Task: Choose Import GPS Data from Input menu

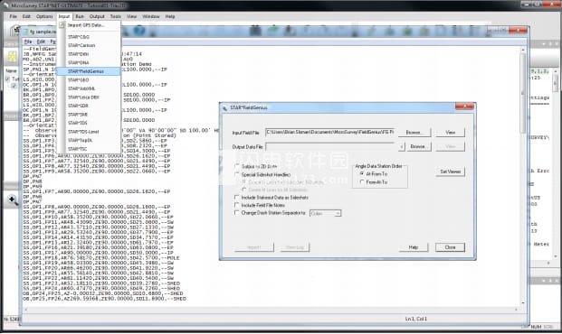Action: coord(89,25)
